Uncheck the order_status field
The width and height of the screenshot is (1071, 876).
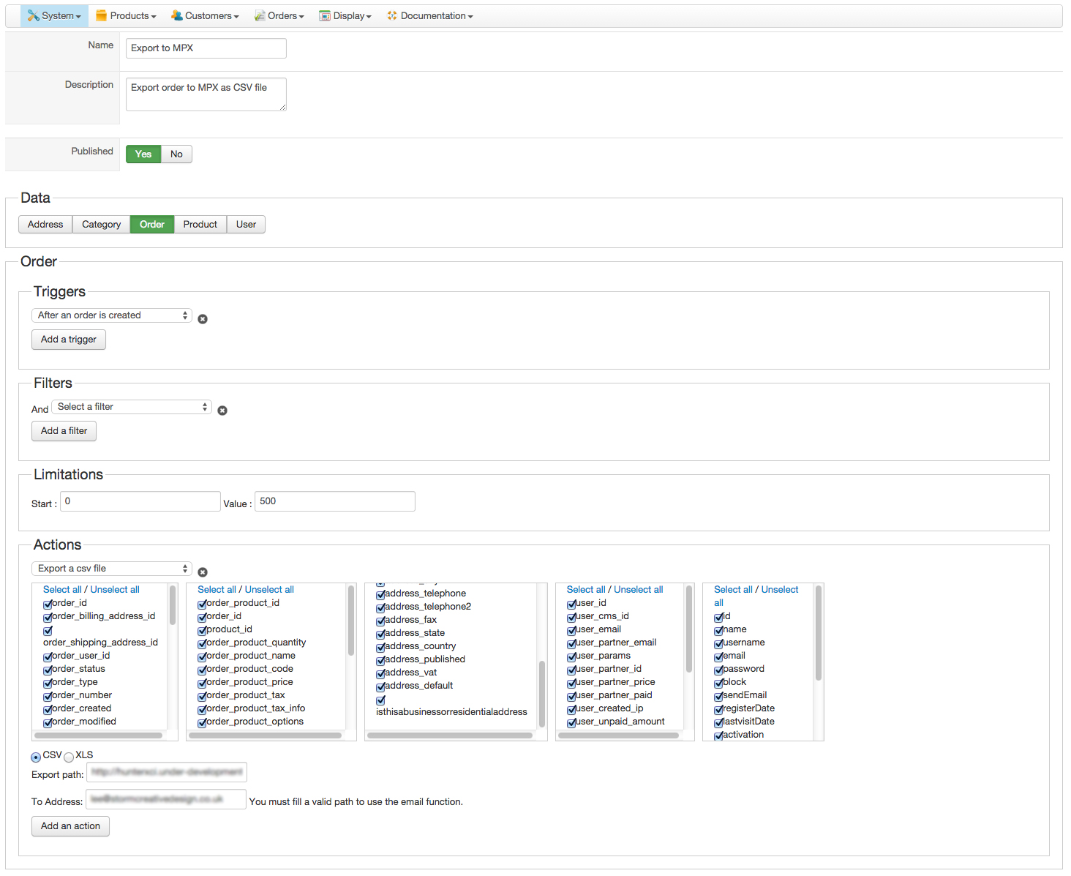pos(48,670)
